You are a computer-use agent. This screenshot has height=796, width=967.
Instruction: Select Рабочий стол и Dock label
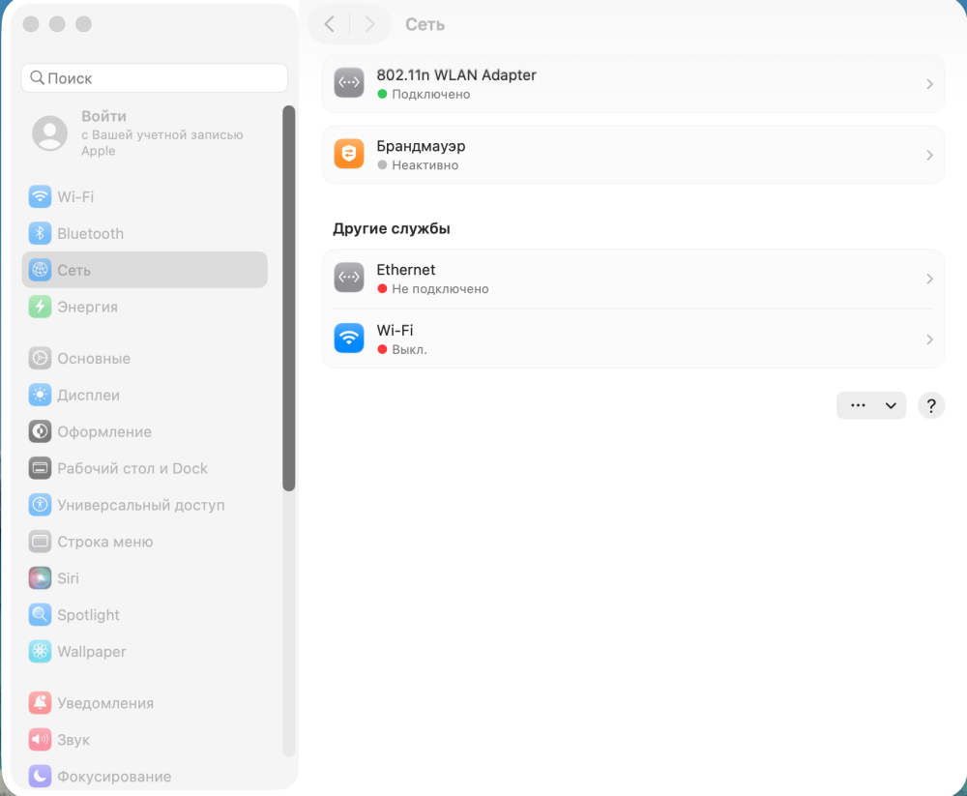pos(132,469)
